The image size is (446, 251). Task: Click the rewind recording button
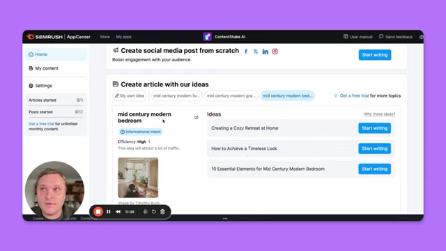click(118, 212)
